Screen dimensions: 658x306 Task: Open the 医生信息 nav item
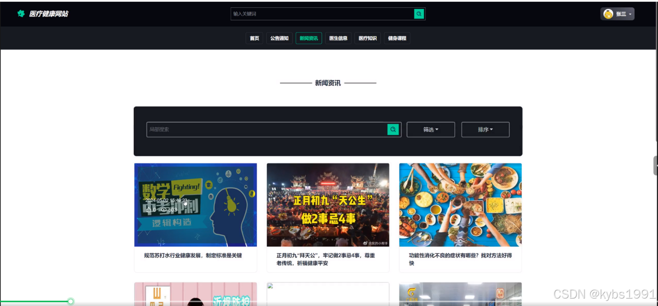338,38
